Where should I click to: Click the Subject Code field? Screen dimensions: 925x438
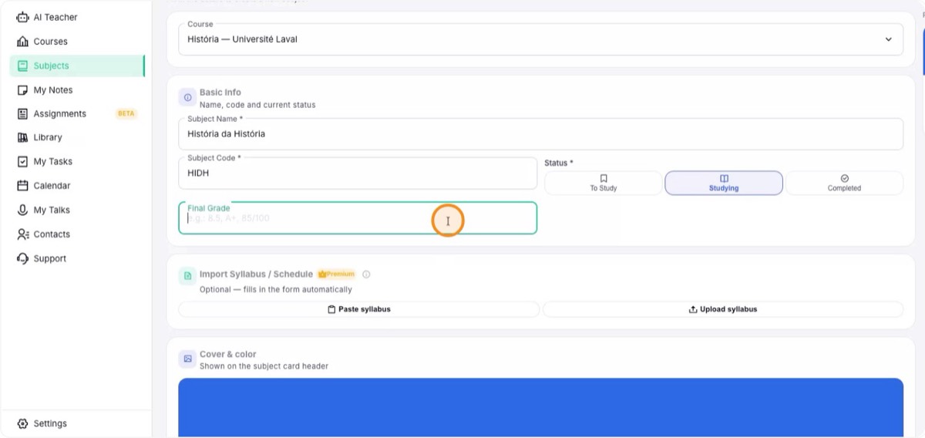358,173
